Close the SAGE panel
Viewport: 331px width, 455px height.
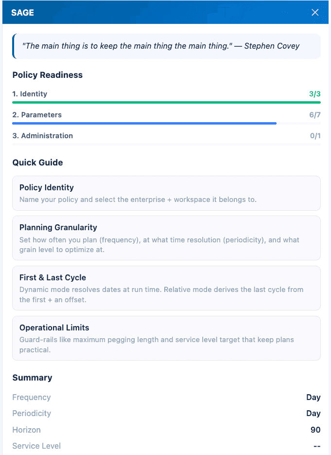pyautogui.click(x=315, y=13)
